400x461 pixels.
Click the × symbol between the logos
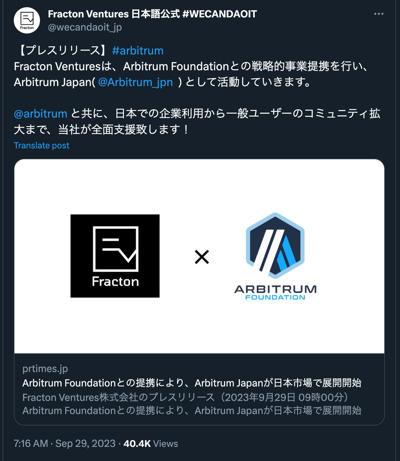pos(202,257)
